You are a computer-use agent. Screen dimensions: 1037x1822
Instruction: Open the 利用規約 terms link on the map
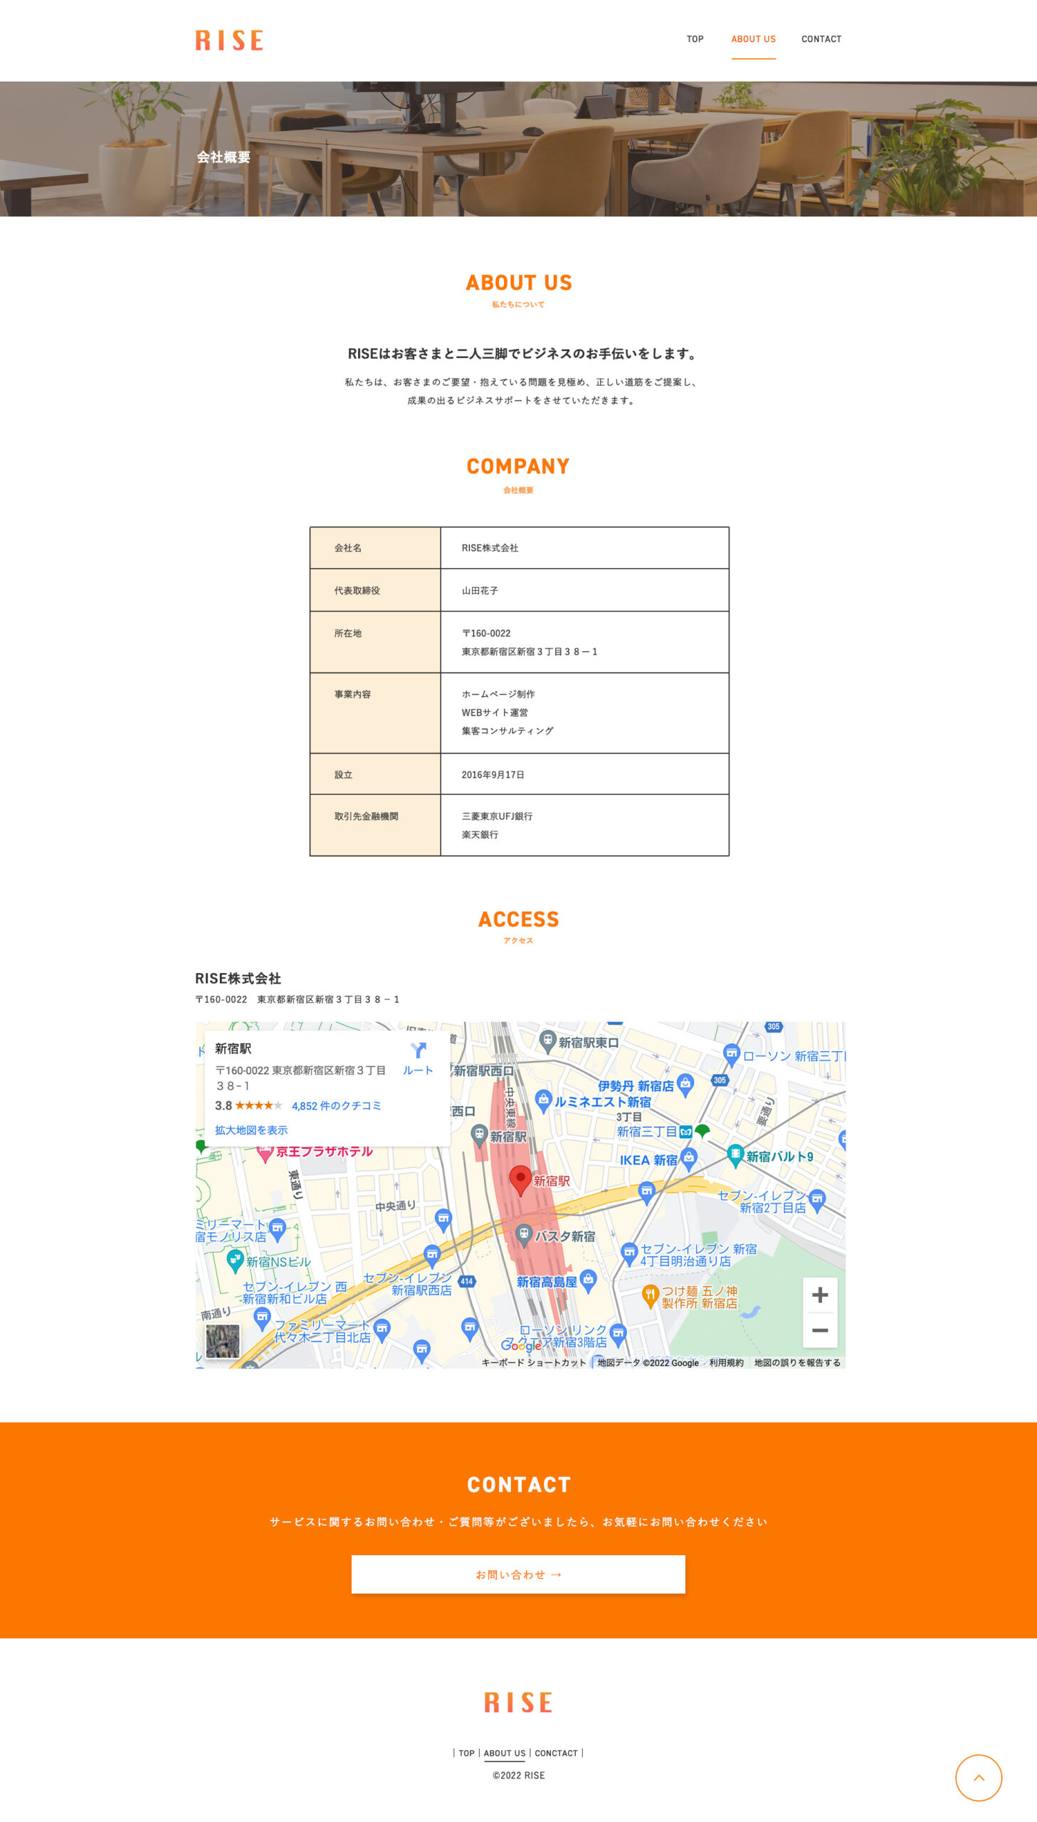pos(725,1362)
